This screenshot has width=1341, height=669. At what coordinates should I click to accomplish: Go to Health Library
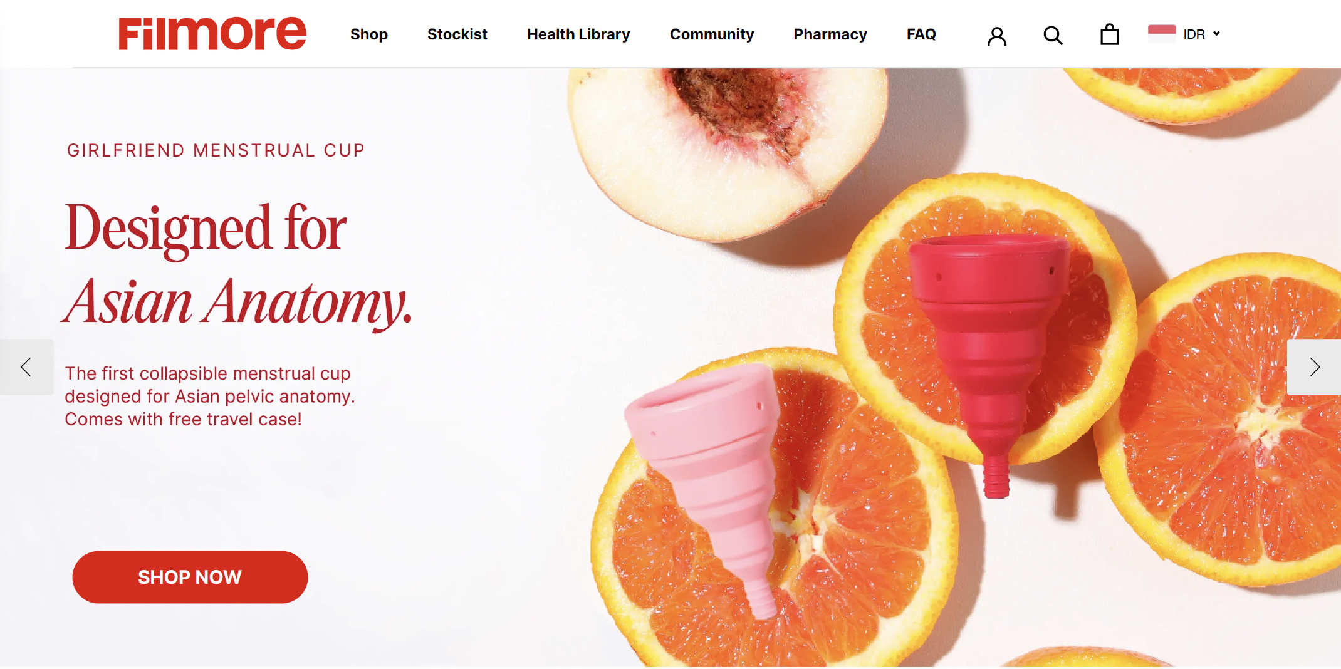pyautogui.click(x=578, y=34)
